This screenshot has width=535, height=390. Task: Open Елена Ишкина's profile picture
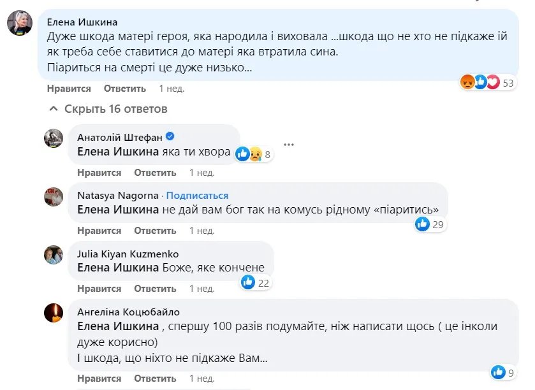tap(20, 24)
